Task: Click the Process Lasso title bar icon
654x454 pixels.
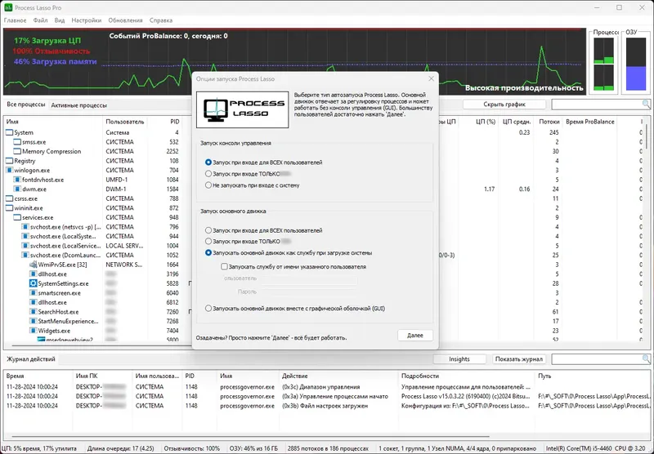Action: (8, 7)
